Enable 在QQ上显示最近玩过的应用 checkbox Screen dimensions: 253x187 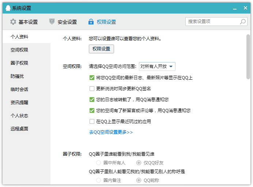coord(92,122)
